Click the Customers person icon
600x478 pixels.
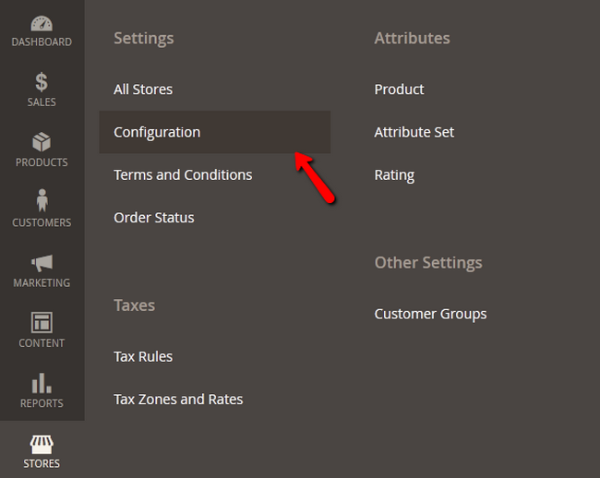coord(42,200)
